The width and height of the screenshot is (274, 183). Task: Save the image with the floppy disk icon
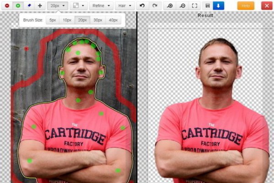click(208, 6)
